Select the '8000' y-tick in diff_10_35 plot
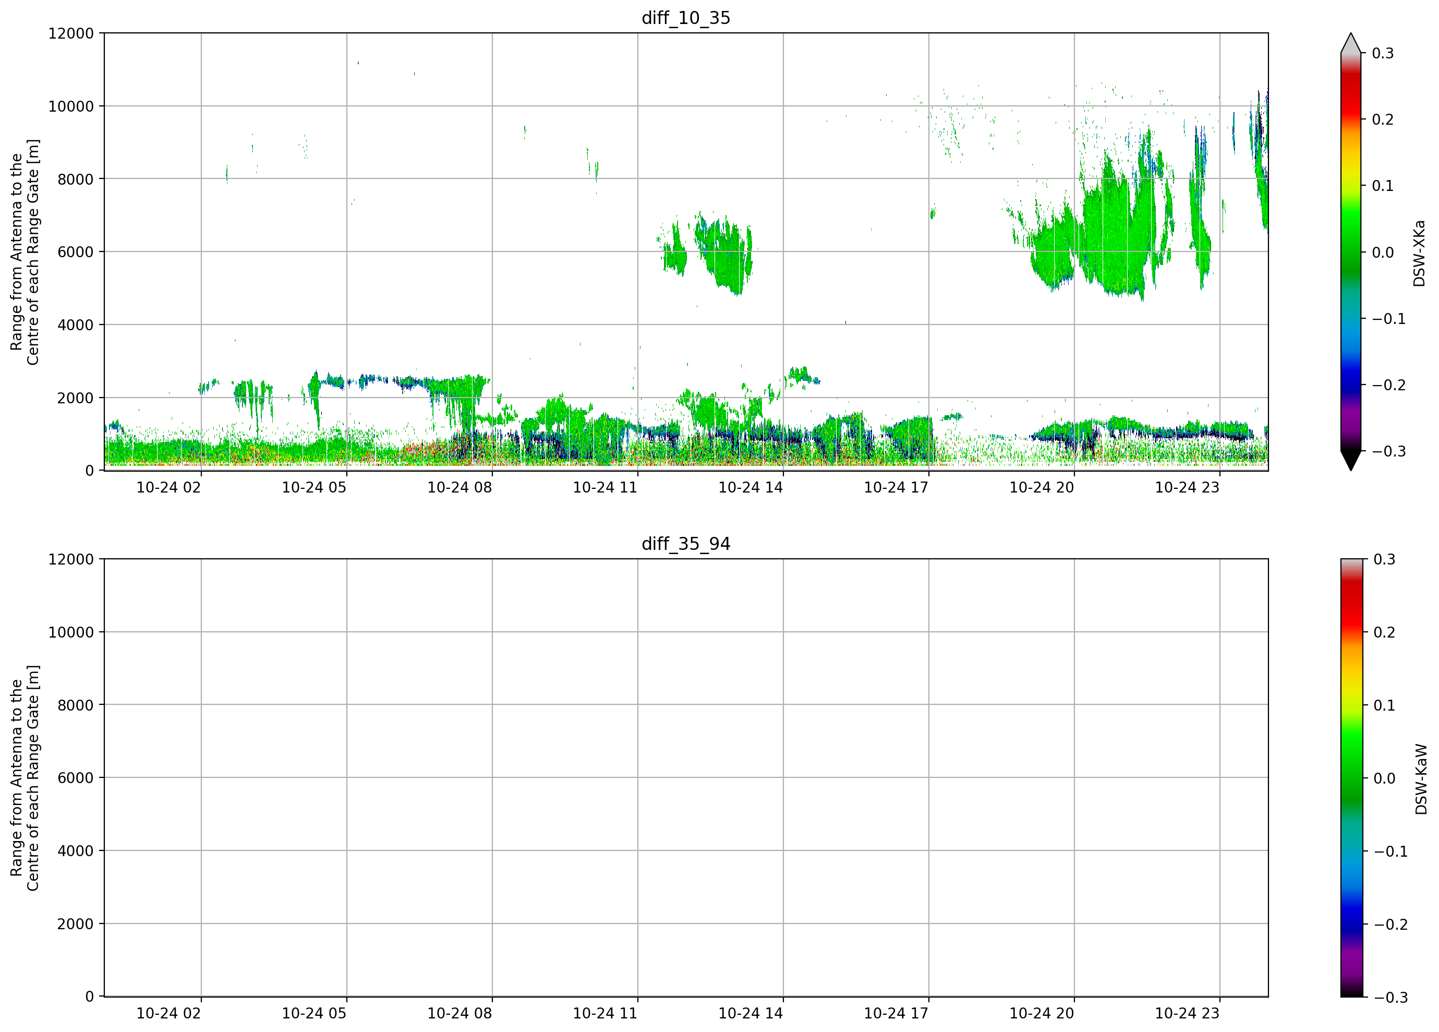Image resolution: width=1439 pixels, height=1032 pixels. point(76,179)
